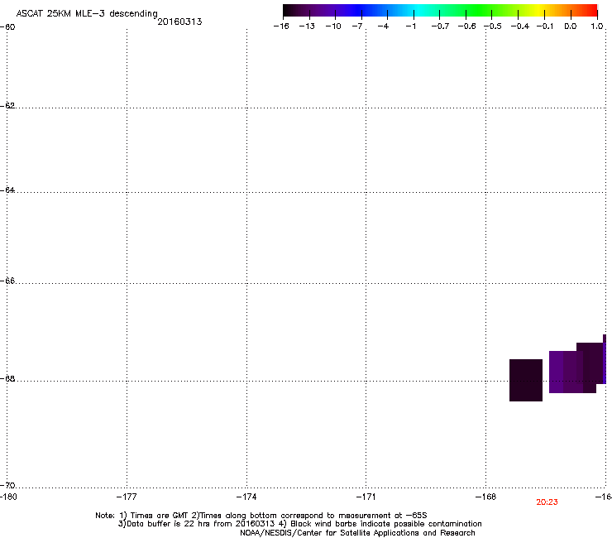The height and width of the screenshot is (538, 612).
Task: Click the -68 latitude axis label
Action: pos(7,378)
